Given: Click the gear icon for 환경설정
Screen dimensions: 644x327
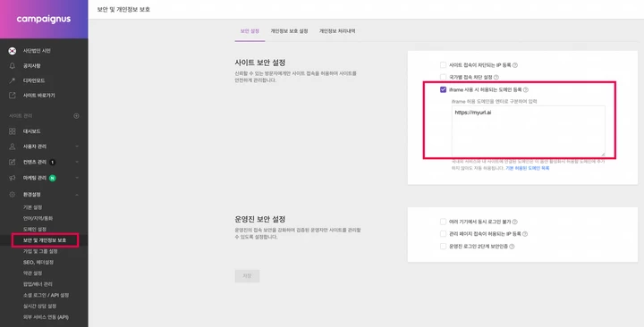Looking at the screenshot, I should 12,195.
